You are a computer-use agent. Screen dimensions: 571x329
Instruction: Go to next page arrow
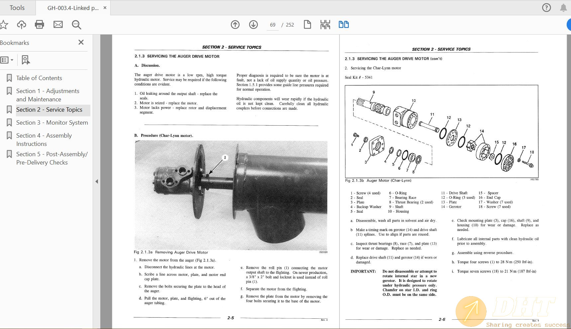pyautogui.click(x=253, y=25)
